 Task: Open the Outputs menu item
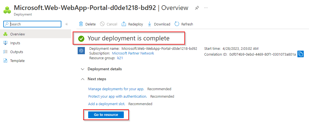coord(17,52)
